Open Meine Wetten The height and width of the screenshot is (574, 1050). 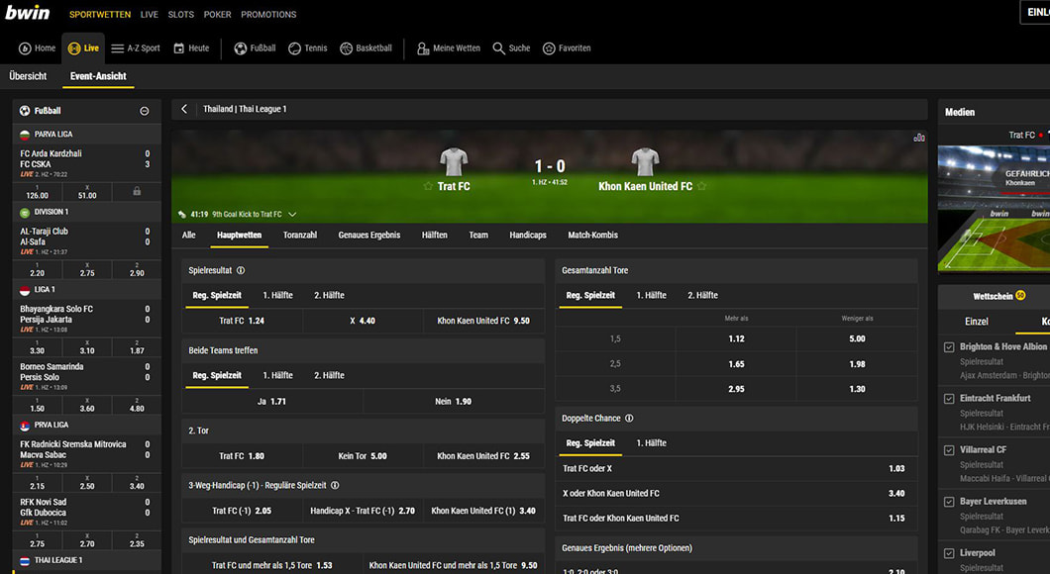pos(449,48)
